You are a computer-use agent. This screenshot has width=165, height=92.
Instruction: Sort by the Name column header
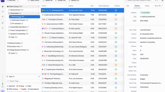[x=44, y=6]
